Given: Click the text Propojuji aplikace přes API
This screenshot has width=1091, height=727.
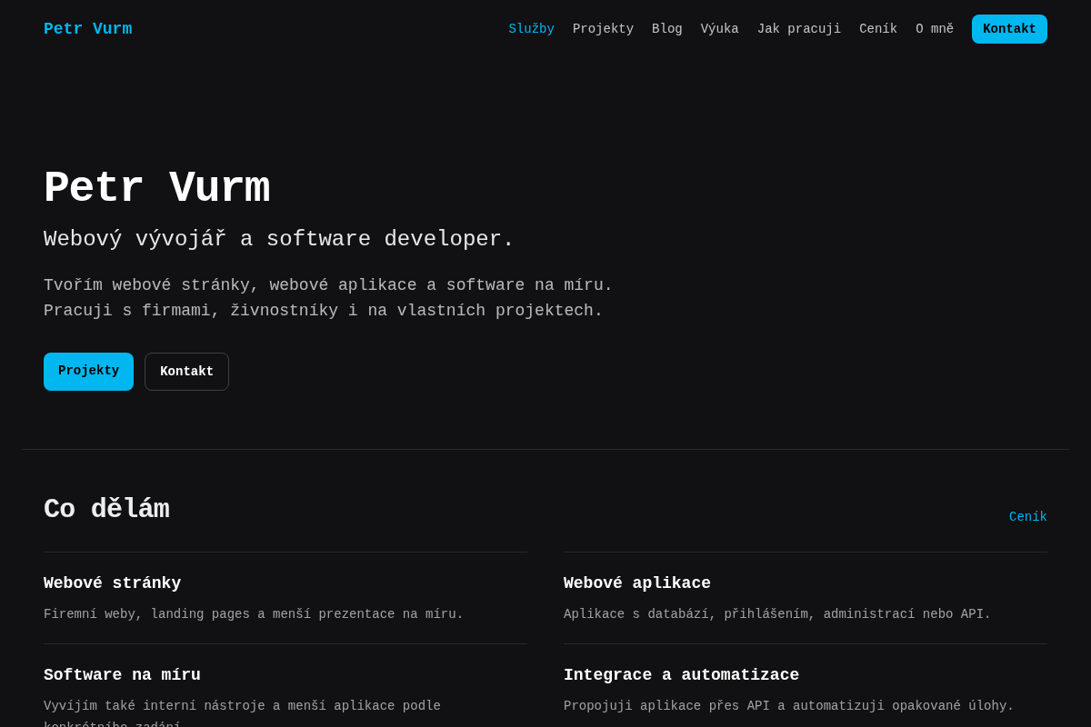Looking at the screenshot, I should [788, 706].
